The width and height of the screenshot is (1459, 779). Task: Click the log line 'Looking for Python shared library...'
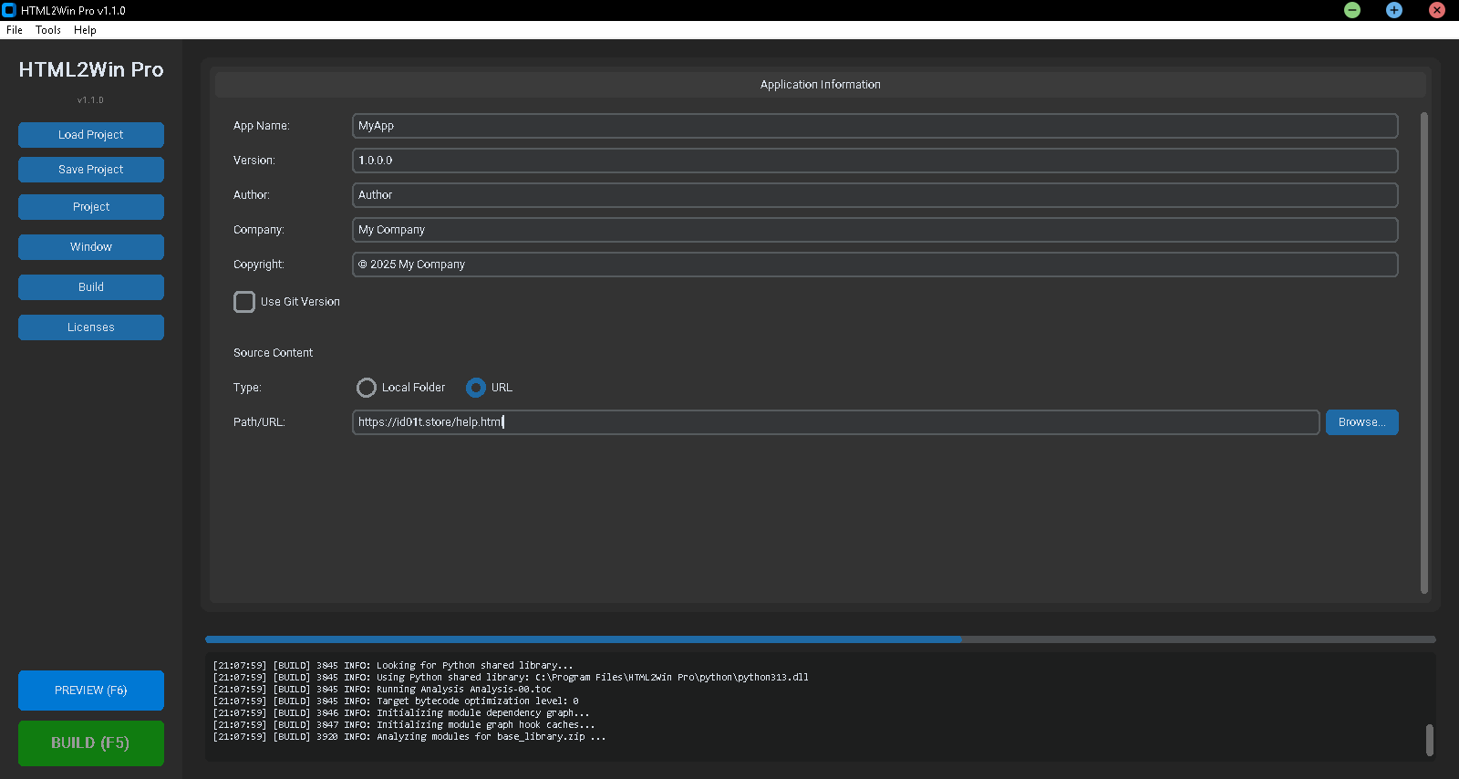[393, 666]
